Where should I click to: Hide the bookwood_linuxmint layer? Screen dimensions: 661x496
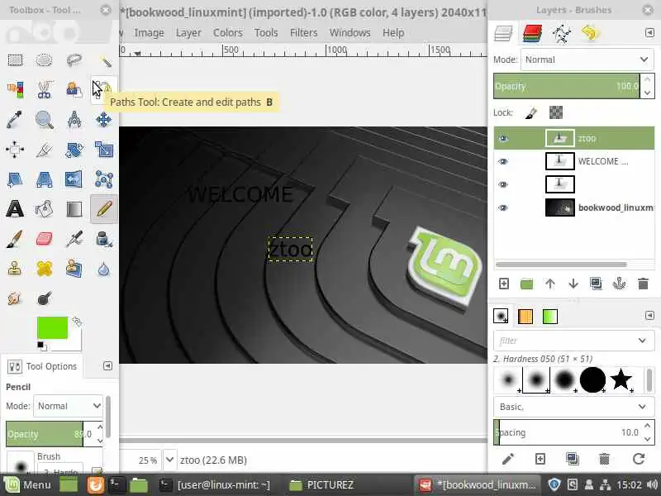click(x=503, y=207)
